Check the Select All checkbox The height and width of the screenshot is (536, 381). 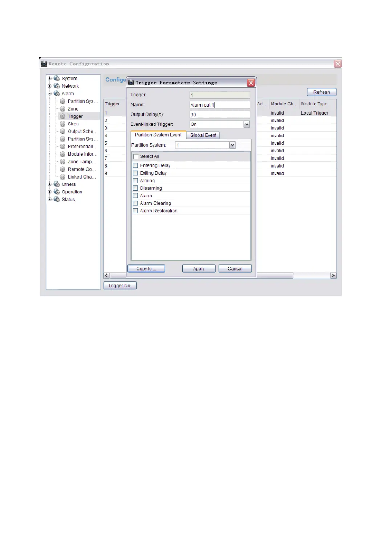[x=136, y=156]
